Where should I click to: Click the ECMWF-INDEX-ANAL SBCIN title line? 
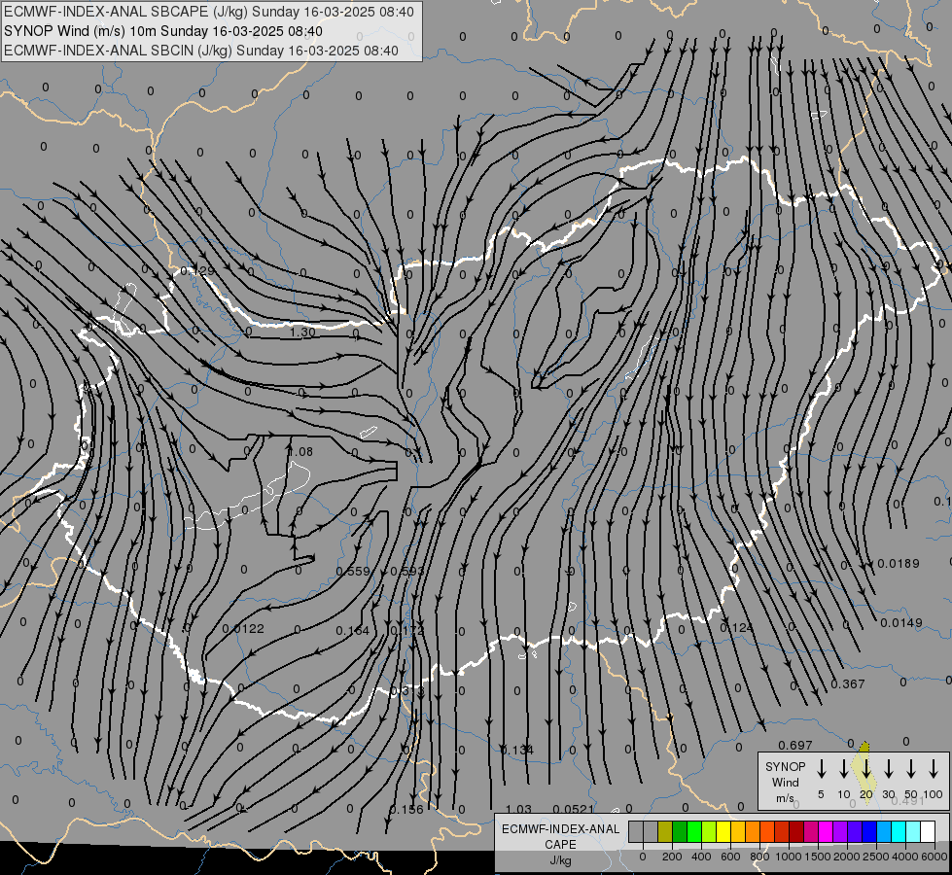pos(201,51)
